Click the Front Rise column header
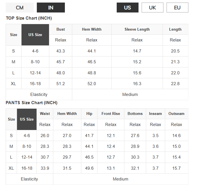 (111, 114)
